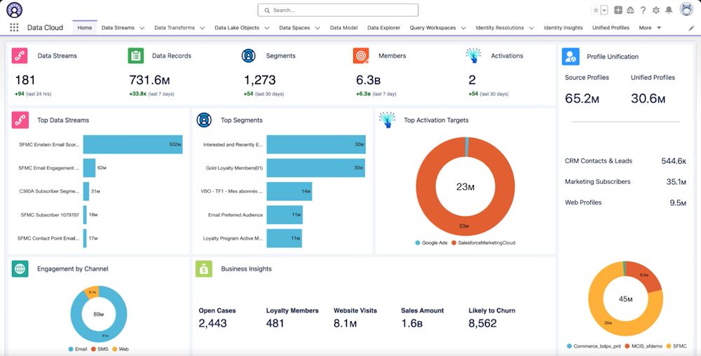This screenshot has height=356, width=701.
Task: Click the Members target icon
Action: (x=361, y=55)
